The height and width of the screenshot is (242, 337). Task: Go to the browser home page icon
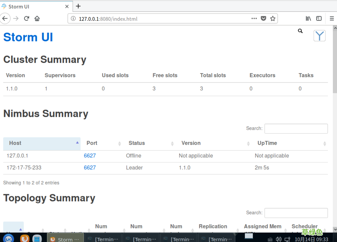tap(37, 19)
